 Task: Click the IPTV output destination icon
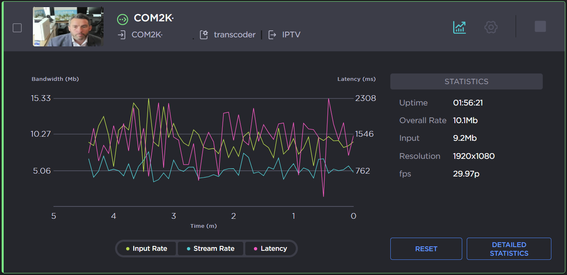click(272, 35)
